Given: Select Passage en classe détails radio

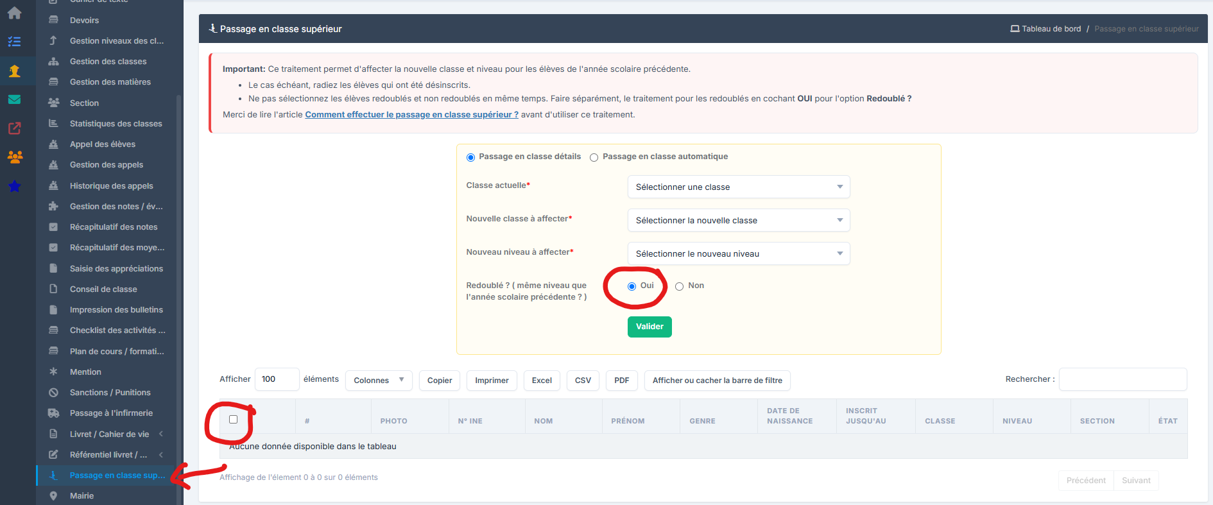Looking at the screenshot, I should tap(470, 157).
